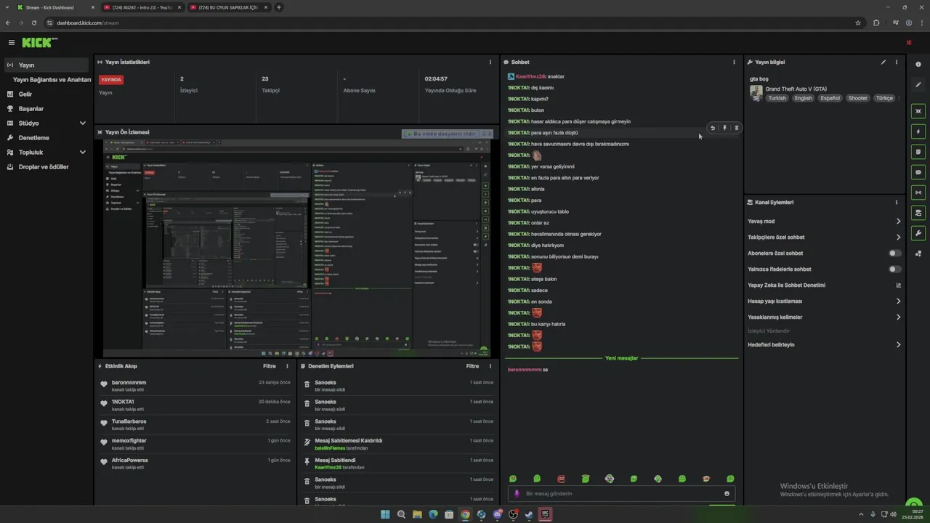Open Yayın Bağlantısı ve Anahtarı page
This screenshot has height=523, width=930.
point(52,80)
